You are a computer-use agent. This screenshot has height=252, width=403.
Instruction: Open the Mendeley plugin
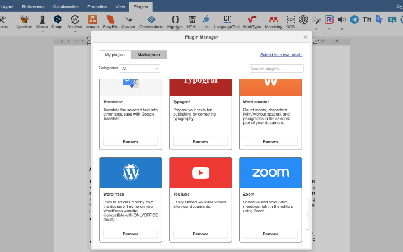[x=274, y=22]
